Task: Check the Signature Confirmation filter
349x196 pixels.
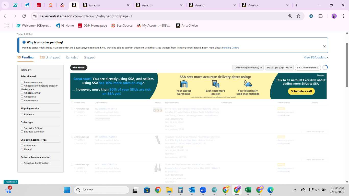Action: point(22,163)
